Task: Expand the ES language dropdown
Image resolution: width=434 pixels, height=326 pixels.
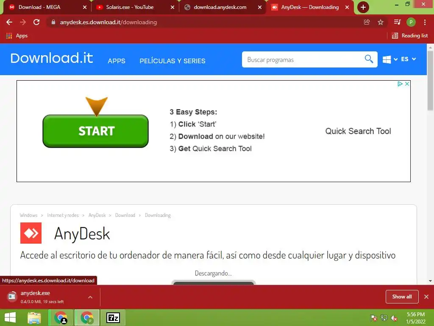Action: (409, 59)
